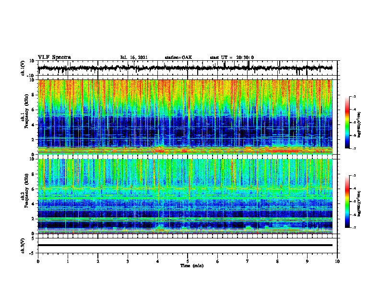Click the flat black ch.3 voltage trace
Screen dimensions: 380x293
click(x=185, y=245)
